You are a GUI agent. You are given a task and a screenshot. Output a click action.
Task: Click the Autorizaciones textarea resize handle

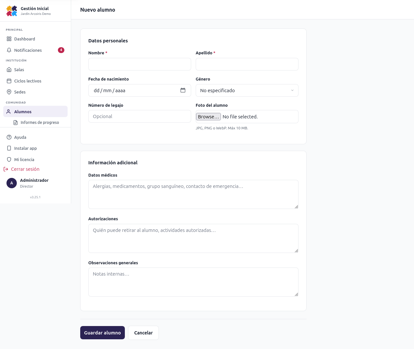[x=296, y=251]
